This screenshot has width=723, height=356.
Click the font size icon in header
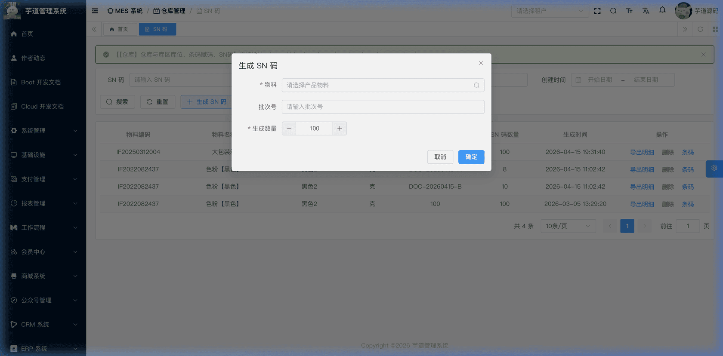coord(629,11)
